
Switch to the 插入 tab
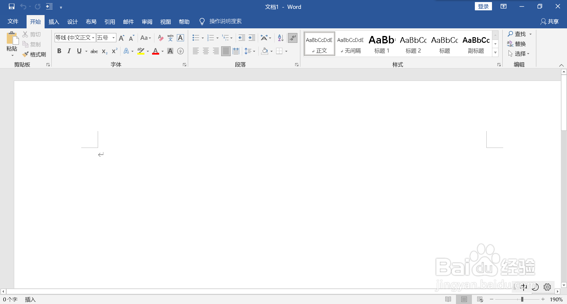pyautogui.click(x=54, y=22)
